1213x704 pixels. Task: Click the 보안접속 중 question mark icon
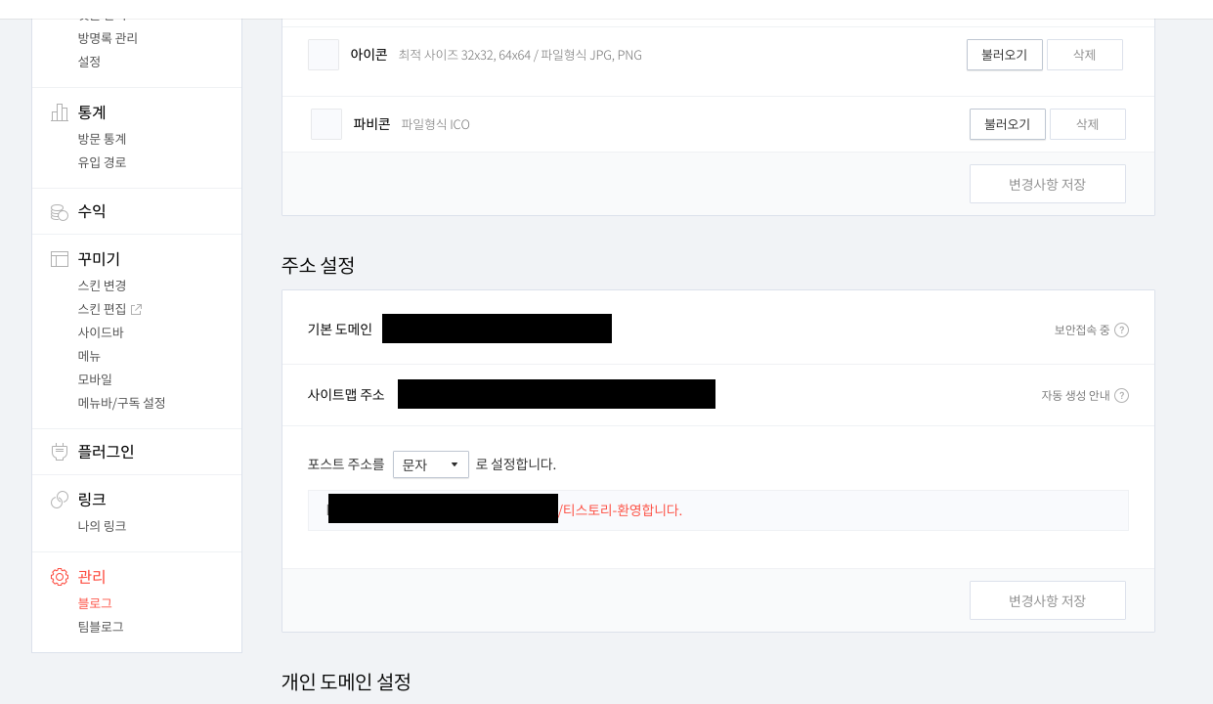1121,330
